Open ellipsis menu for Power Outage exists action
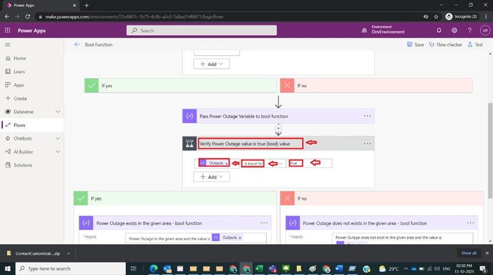493x275 pixels. point(264,223)
